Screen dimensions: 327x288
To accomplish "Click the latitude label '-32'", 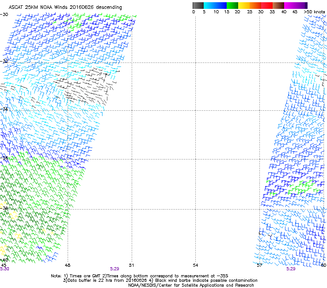I will pyautogui.click(x=4, y=61).
